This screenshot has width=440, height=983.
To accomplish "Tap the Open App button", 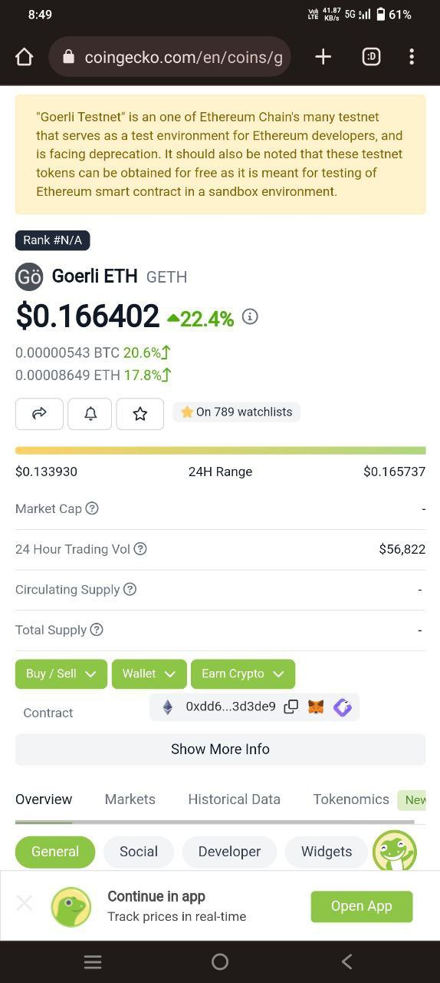I will 362,906.
